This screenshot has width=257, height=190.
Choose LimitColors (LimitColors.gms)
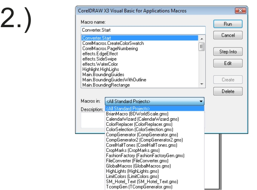[155, 176]
